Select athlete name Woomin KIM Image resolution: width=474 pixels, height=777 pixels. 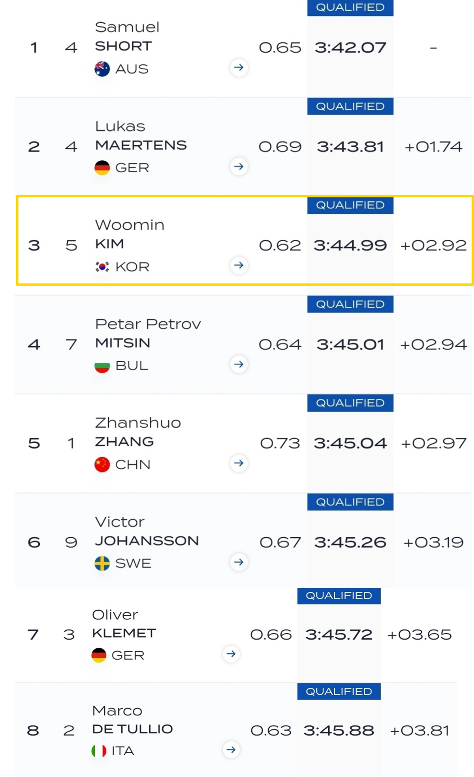pyautogui.click(x=130, y=235)
